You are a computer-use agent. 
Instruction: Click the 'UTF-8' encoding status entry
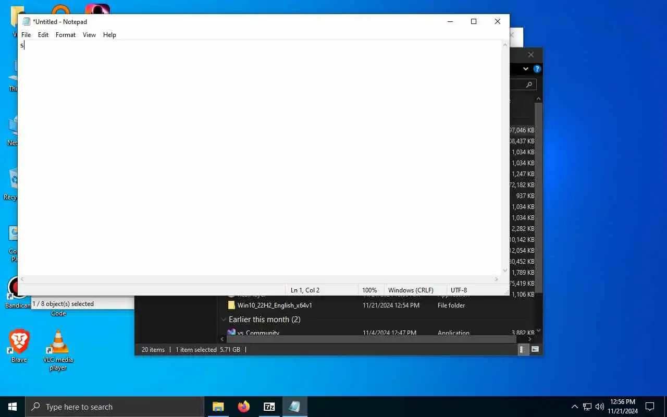(459, 290)
